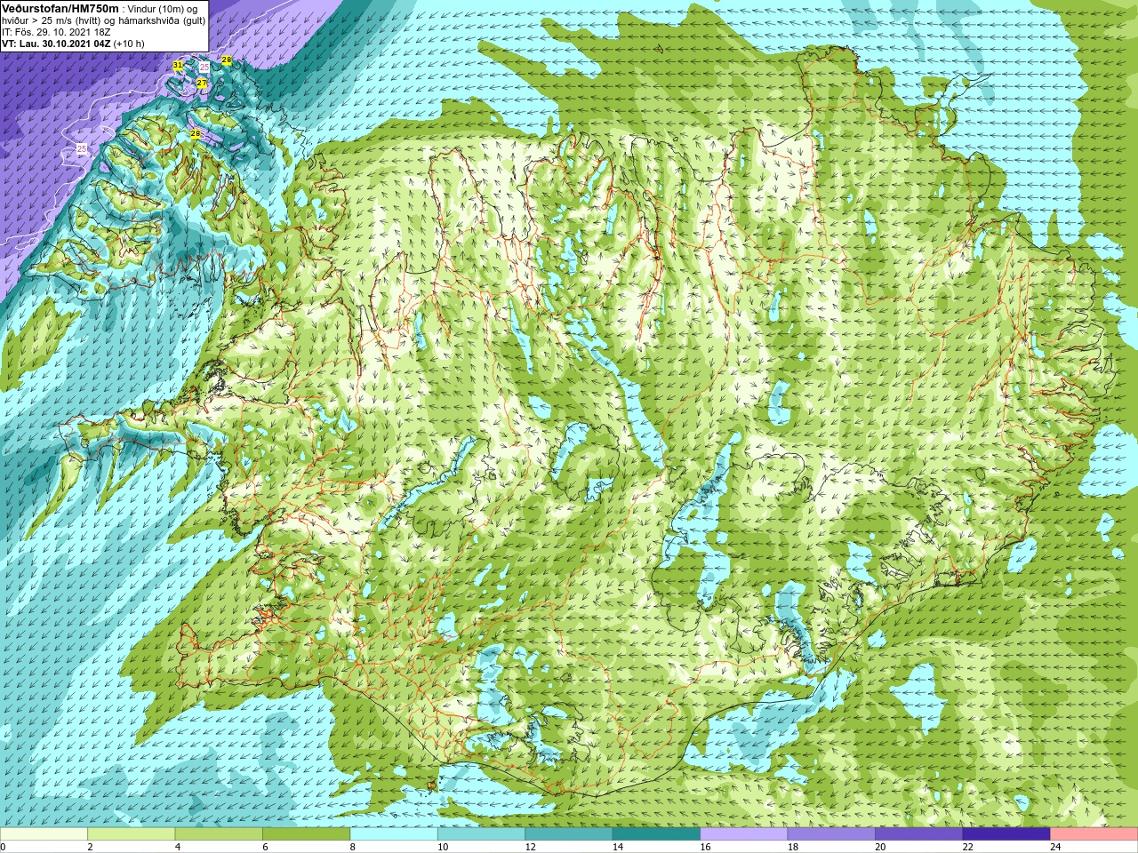The height and width of the screenshot is (853, 1138).
Task: Click the 12–14 m/s teal legend swatch
Action: [x=569, y=834]
